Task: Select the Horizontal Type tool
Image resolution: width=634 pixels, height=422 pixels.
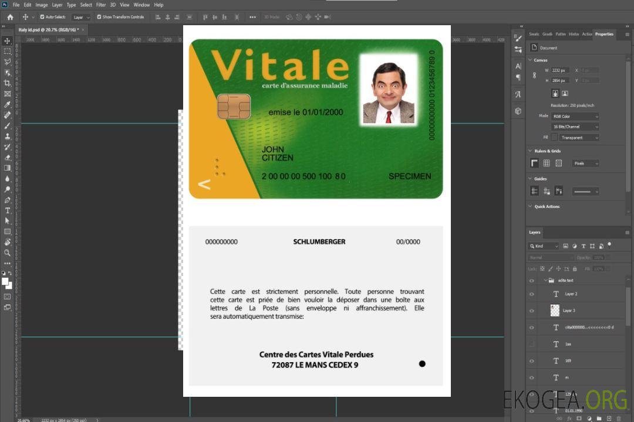Action: click(7, 210)
